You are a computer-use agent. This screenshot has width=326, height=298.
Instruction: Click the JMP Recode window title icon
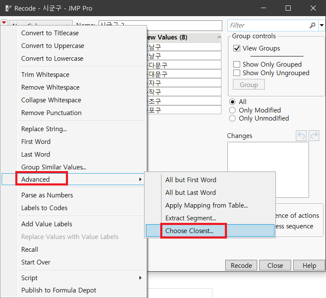[8, 8]
